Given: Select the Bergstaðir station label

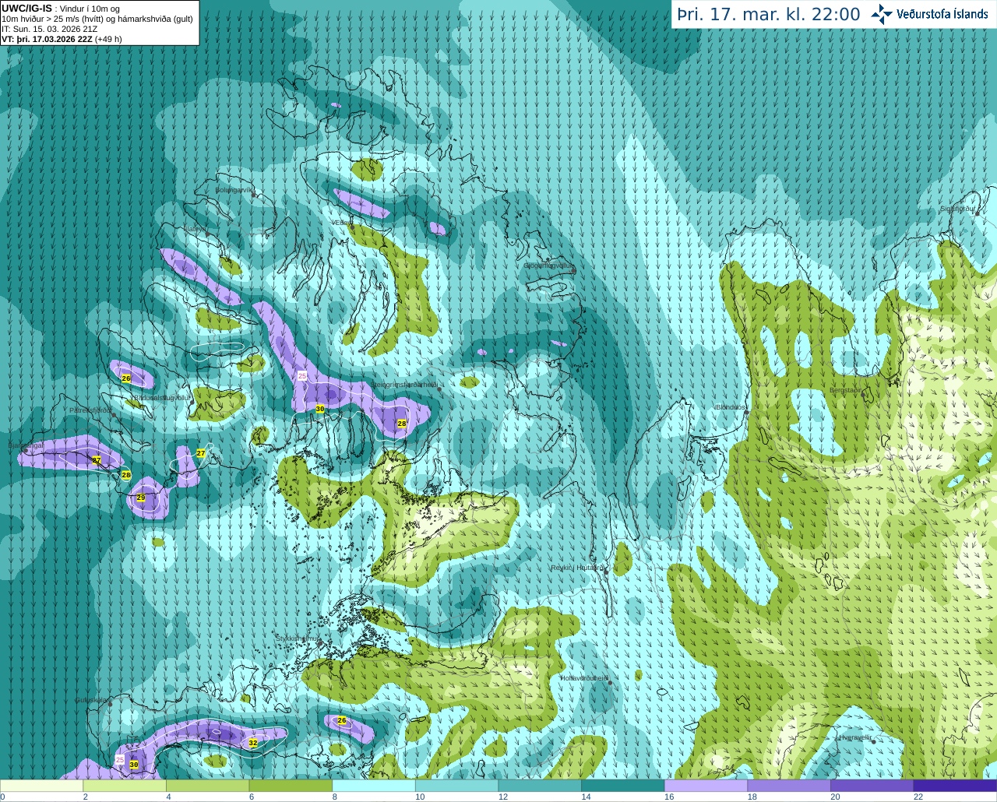Looking at the screenshot, I should [x=847, y=390].
